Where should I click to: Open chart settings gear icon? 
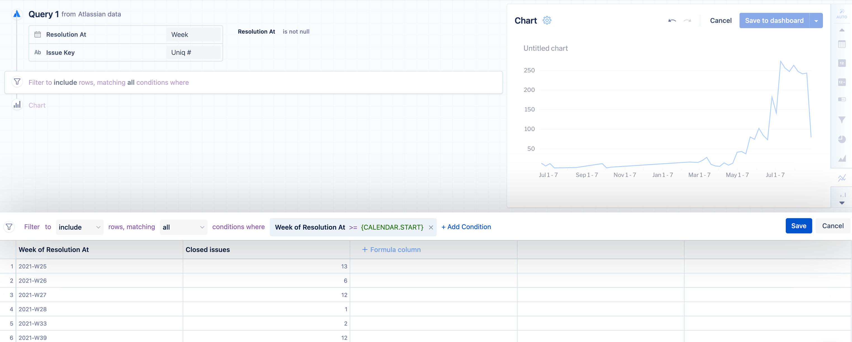(547, 20)
